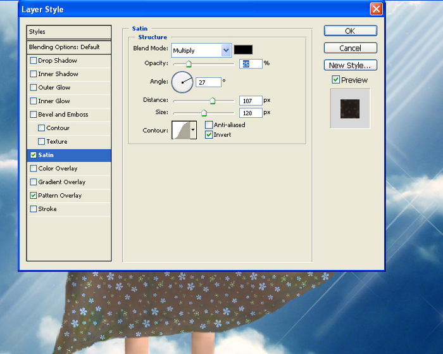Select Blending Options: Default in list

64,47
